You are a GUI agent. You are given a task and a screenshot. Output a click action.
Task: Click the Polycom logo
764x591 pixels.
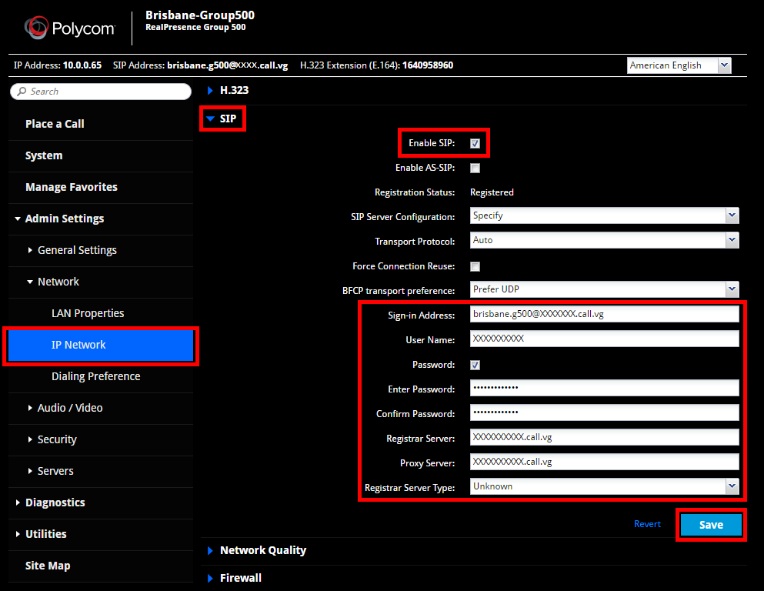point(70,28)
